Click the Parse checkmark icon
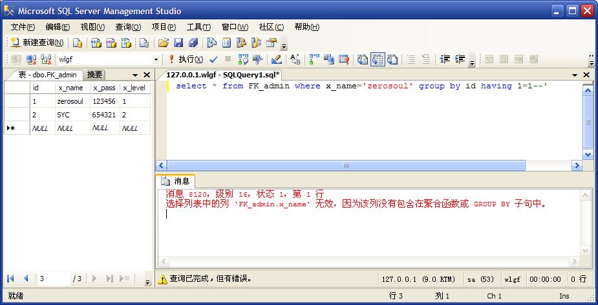 213,59
